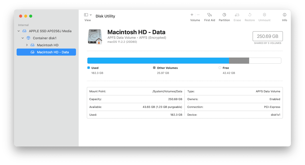Viewport: 305px width, 165px height.
Task: Minimize the Disk Utility window
Action: point(26,16)
